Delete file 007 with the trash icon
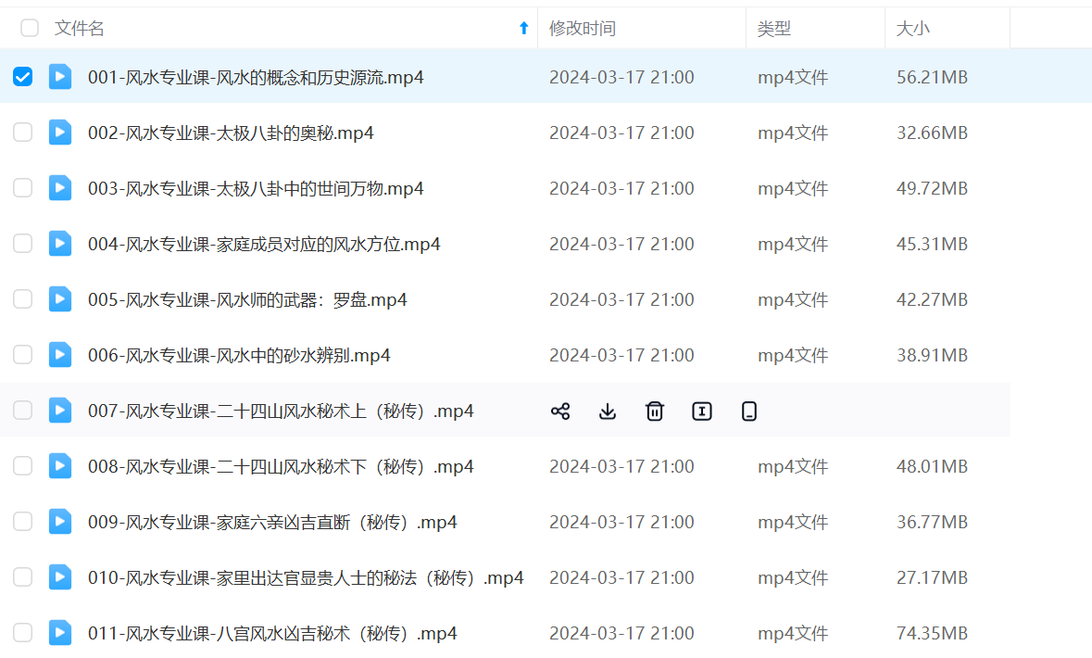The height and width of the screenshot is (658, 1092). point(655,411)
